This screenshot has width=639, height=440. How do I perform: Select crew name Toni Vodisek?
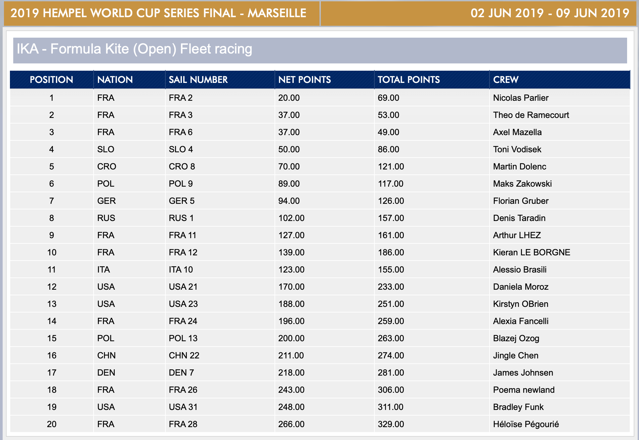pyautogui.click(x=517, y=149)
